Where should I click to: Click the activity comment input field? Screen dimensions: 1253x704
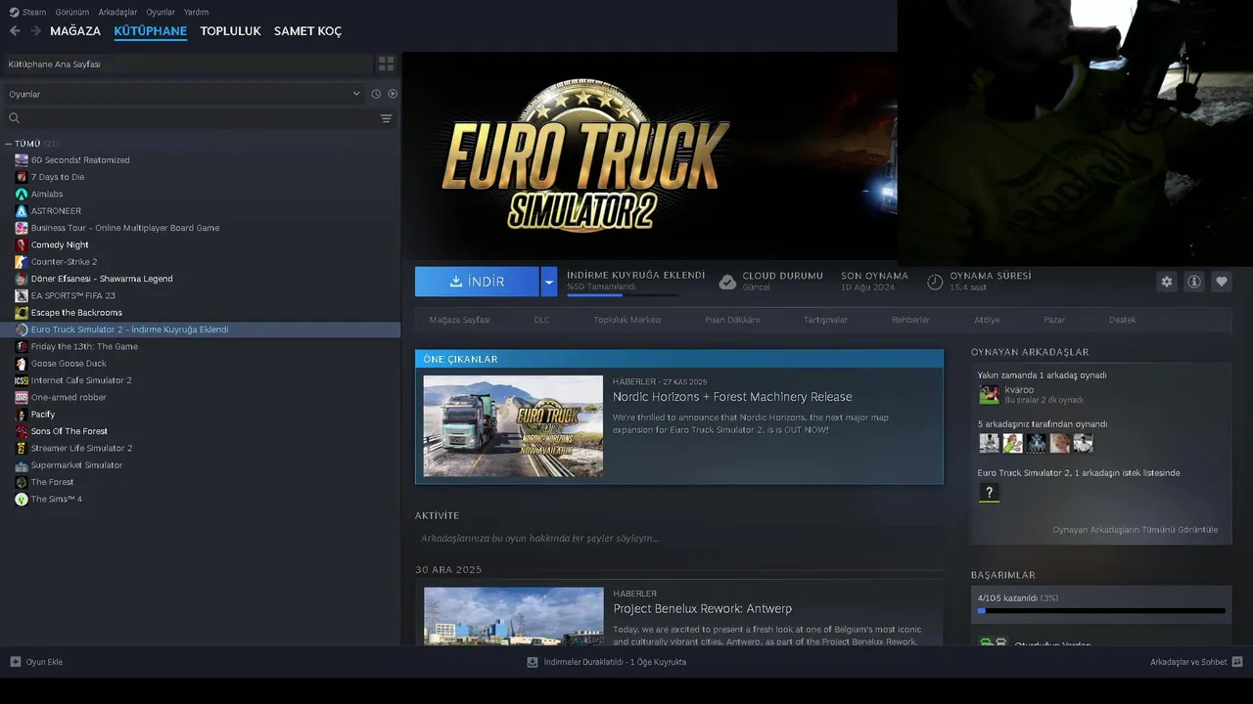tap(678, 539)
